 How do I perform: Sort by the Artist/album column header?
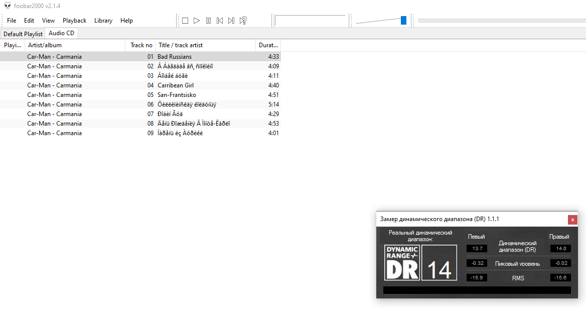pyautogui.click(x=75, y=45)
